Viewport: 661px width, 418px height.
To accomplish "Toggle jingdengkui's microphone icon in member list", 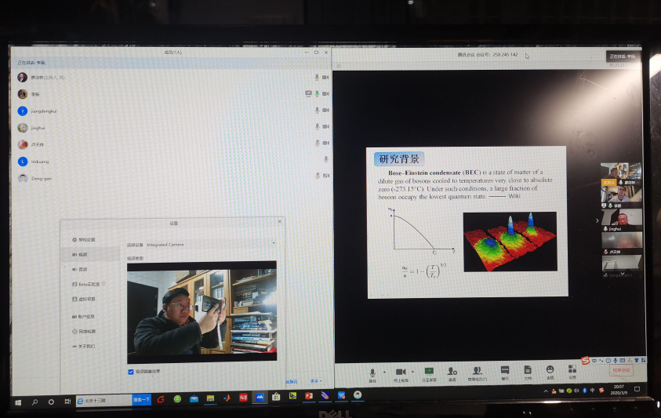I will pos(317,111).
